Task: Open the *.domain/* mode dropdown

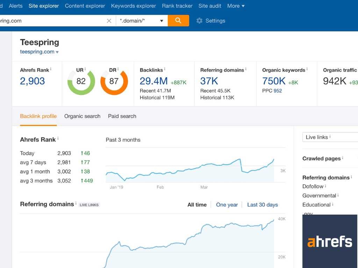Action: click(142, 21)
